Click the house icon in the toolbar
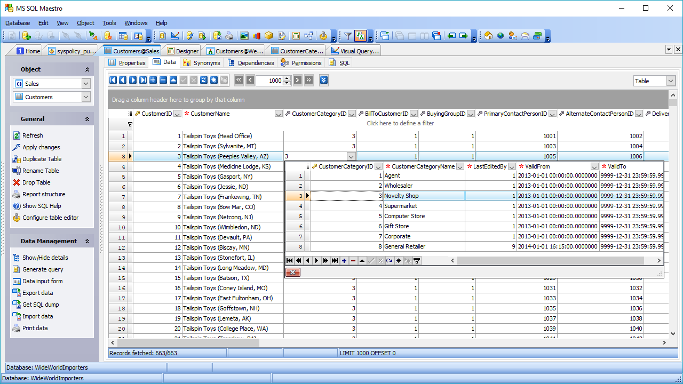 (488, 36)
